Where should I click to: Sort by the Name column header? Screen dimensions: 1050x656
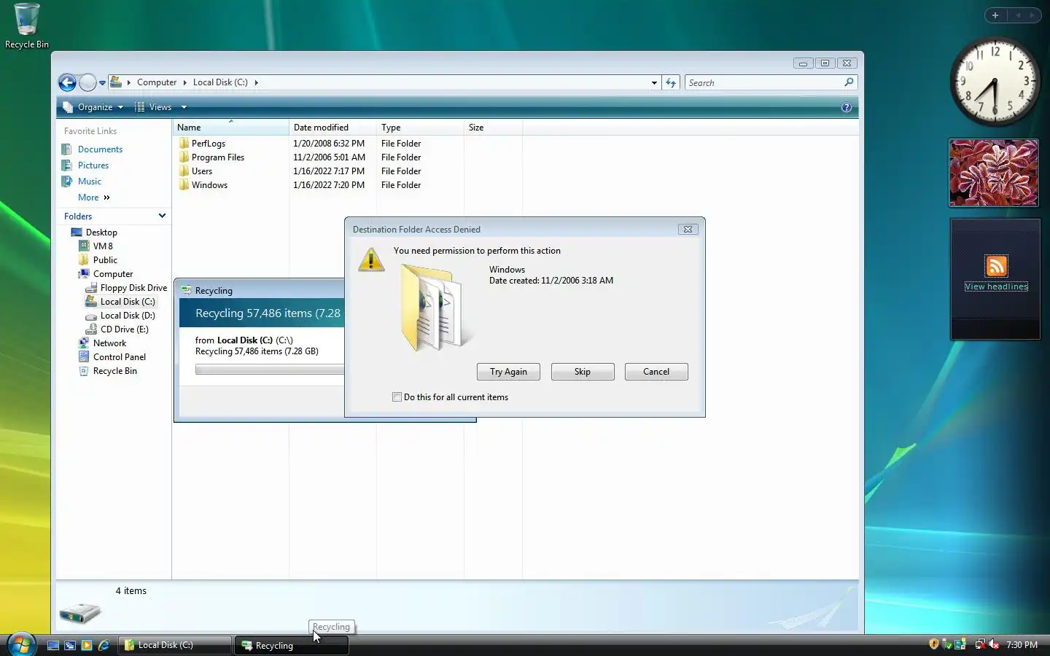point(230,128)
